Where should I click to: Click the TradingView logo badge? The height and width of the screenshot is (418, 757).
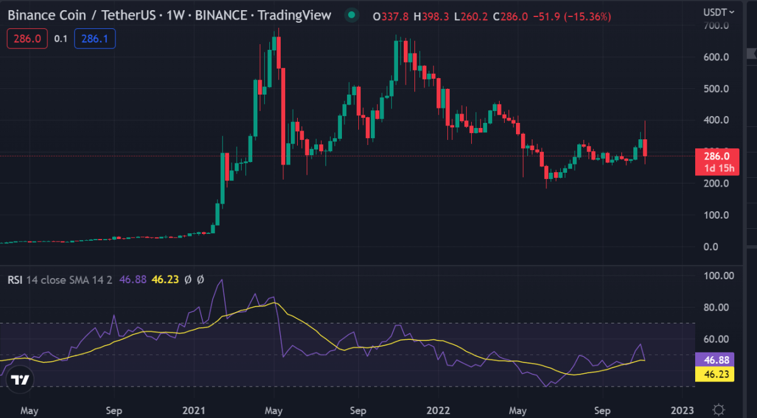pos(21,380)
